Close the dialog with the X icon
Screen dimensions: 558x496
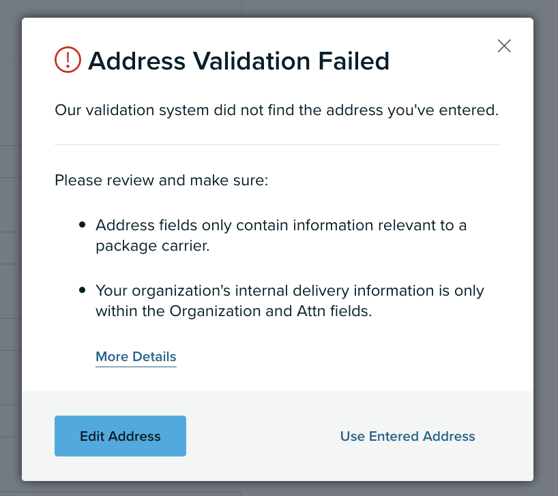(504, 46)
